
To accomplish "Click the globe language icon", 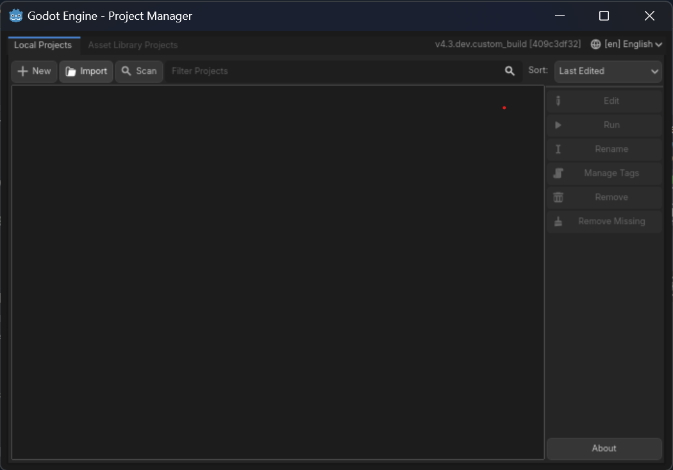I will (595, 44).
